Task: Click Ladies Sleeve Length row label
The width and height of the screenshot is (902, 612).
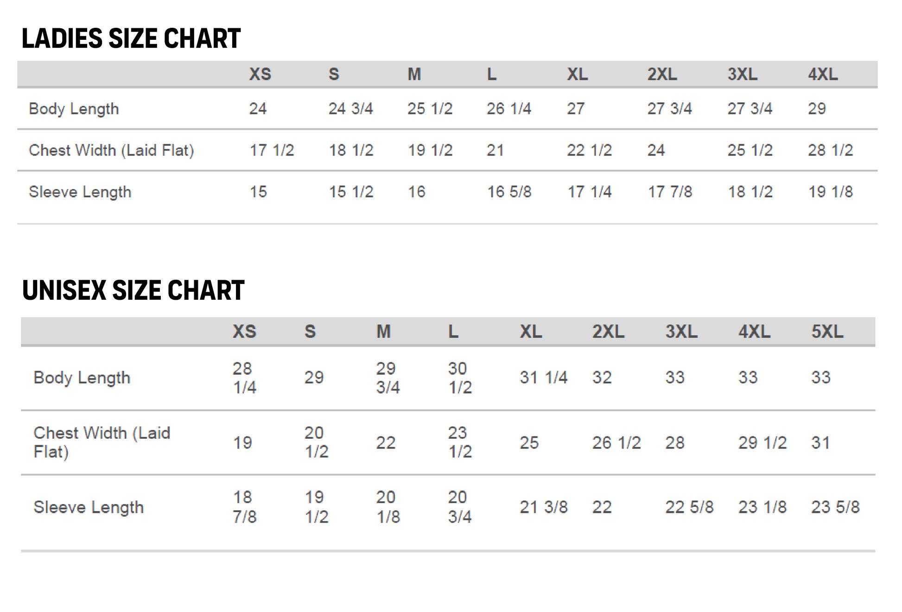Action: click(80, 192)
